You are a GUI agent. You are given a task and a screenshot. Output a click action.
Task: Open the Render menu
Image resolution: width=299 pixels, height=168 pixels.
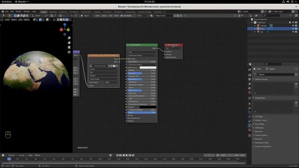[19, 12]
